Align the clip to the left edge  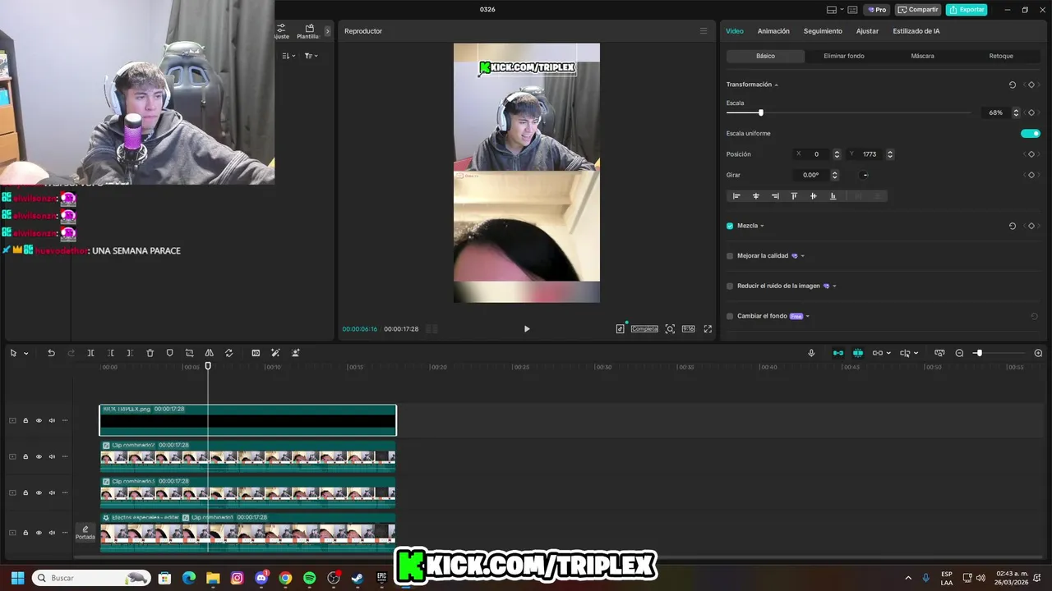736,196
